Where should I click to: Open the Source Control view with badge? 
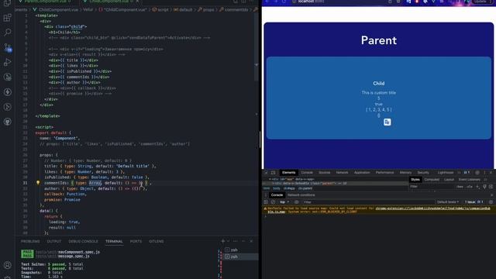pos(8,48)
